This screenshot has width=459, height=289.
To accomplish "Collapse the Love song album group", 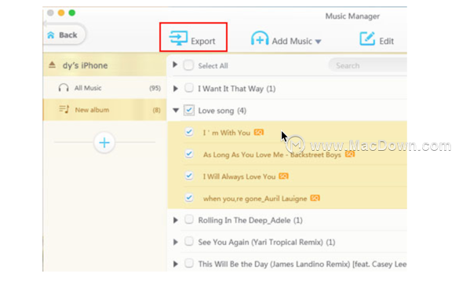I will click(x=176, y=110).
